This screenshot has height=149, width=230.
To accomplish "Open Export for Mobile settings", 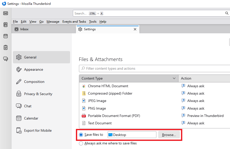I will click(38, 130).
